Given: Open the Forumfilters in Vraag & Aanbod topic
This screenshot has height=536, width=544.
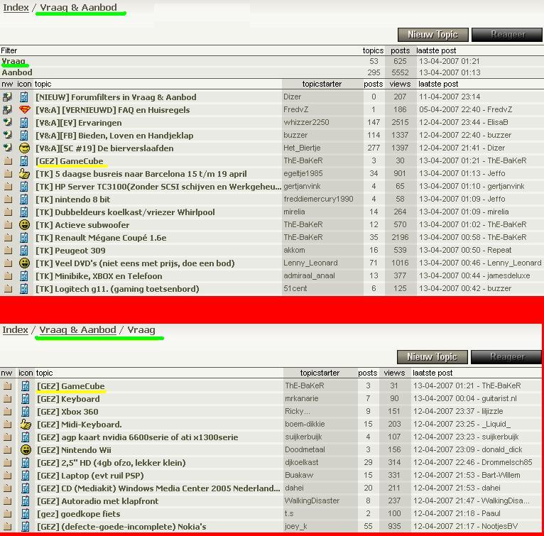Looking at the screenshot, I should coord(116,97).
